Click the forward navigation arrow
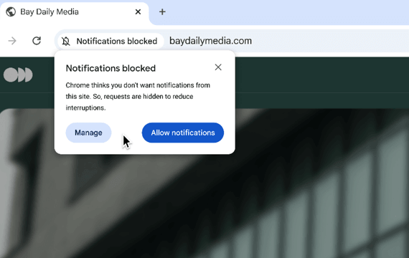409x258 pixels. tap(12, 41)
